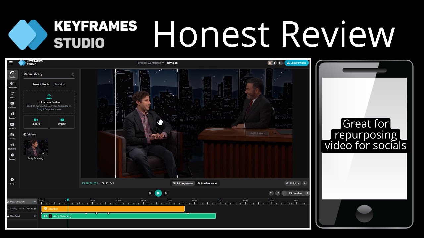
Task: Open the General settings gear
Action: [x=12, y=156]
